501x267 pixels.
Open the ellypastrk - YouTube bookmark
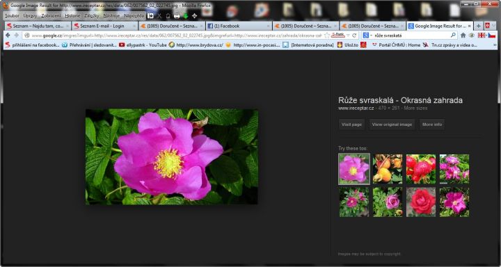143,45
